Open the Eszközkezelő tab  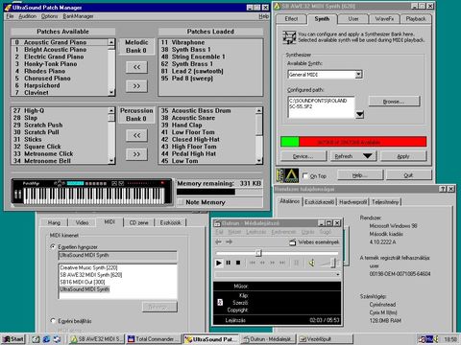tap(319, 202)
